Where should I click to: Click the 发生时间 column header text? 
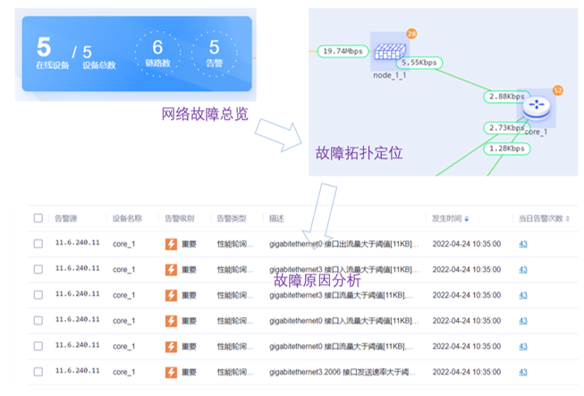[x=446, y=218]
